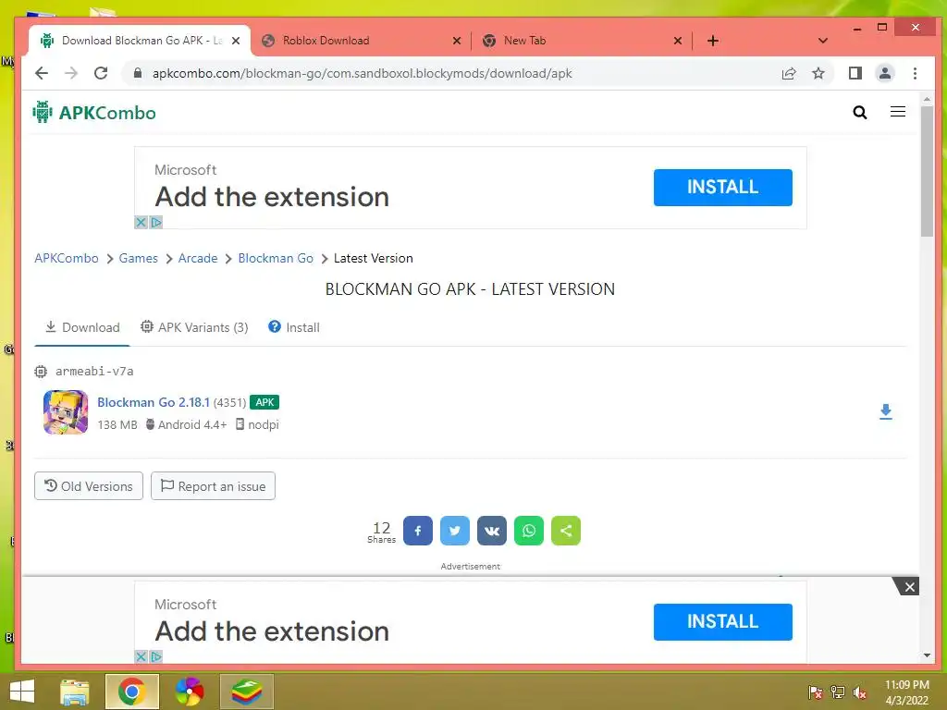Reload the current page
Viewport: 947px width, 710px height.
coord(100,73)
